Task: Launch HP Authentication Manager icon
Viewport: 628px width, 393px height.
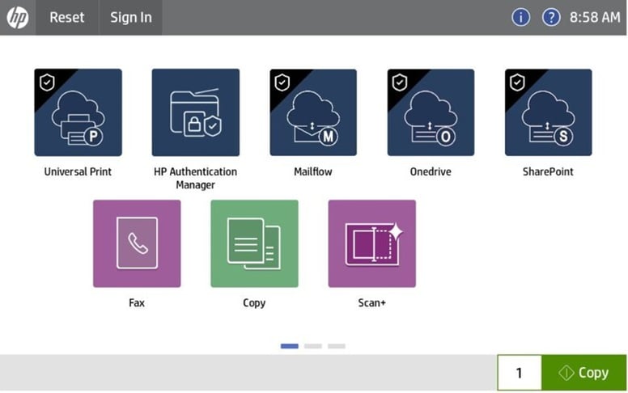Action: pos(195,112)
